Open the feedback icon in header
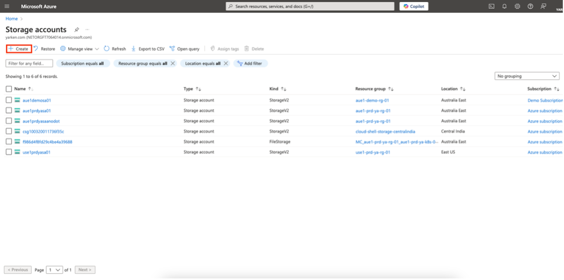564x280 pixels. click(543, 7)
